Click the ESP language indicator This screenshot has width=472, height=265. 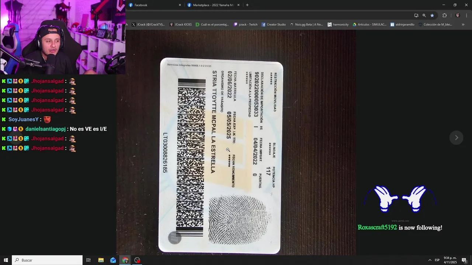(x=437, y=260)
